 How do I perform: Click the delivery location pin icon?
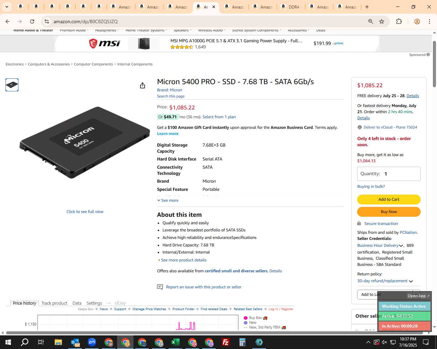360,127
